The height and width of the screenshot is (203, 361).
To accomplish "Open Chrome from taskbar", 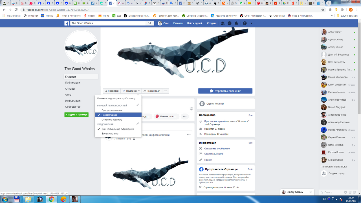I will click(52, 199).
